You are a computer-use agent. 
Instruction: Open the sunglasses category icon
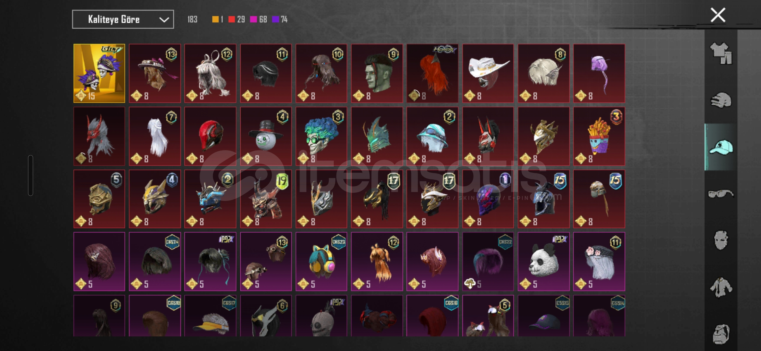(x=721, y=194)
